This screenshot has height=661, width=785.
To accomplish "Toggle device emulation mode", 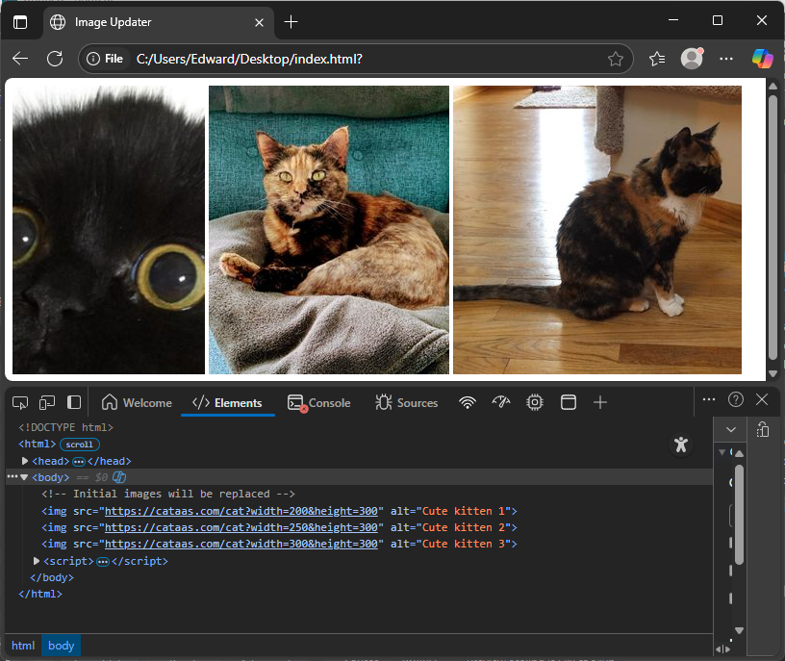I will [47, 402].
